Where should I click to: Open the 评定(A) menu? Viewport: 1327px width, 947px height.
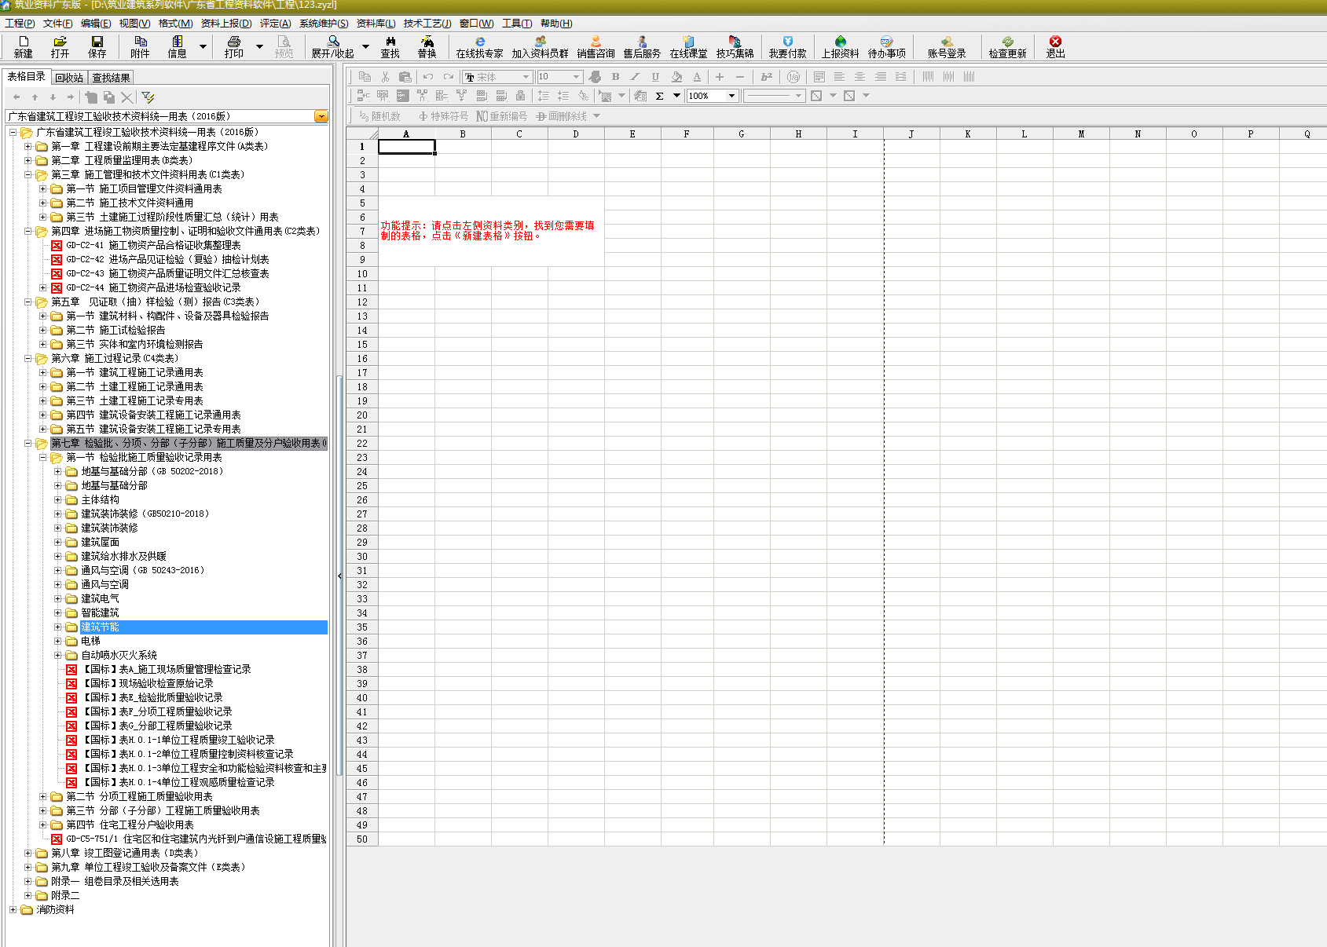(275, 24)
